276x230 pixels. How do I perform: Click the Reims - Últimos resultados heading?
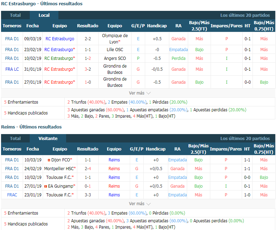31,127
